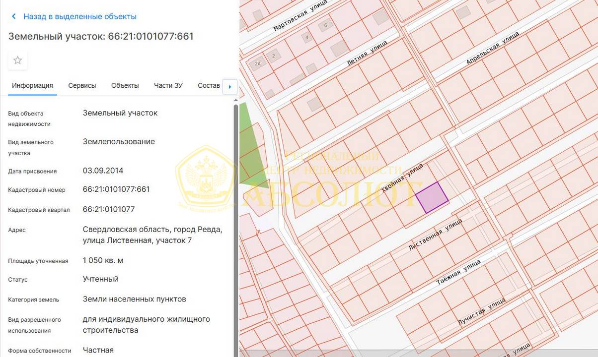Click the Апрельская улица label on the map
The width and height of the screenshot is (598, 357).
click(x=492, y=48)
